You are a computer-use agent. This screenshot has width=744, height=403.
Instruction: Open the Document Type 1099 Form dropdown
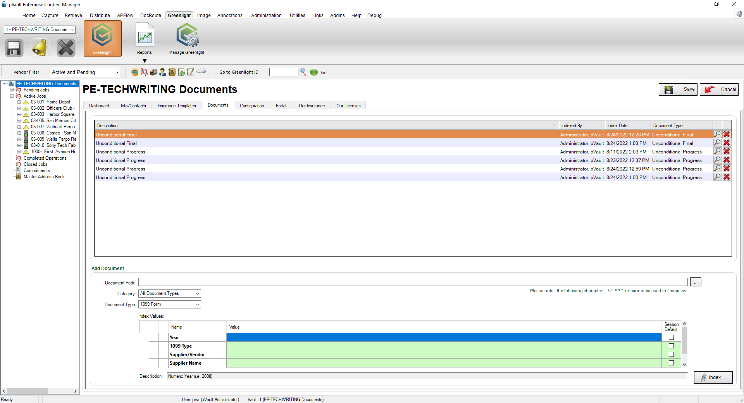pos(170,304)
